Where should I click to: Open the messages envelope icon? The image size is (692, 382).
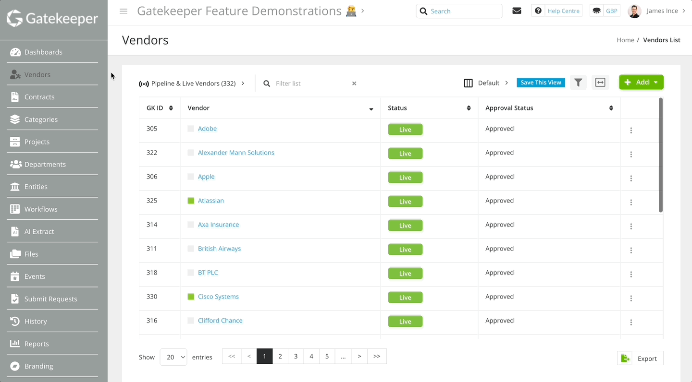coord(517,10)
